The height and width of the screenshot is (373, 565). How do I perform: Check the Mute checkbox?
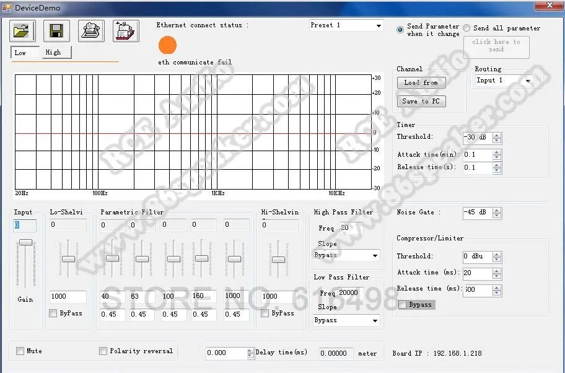pos(20,351)
